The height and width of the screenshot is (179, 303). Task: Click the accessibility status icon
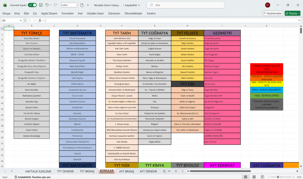pyautogui.click(x=16, y=177)
